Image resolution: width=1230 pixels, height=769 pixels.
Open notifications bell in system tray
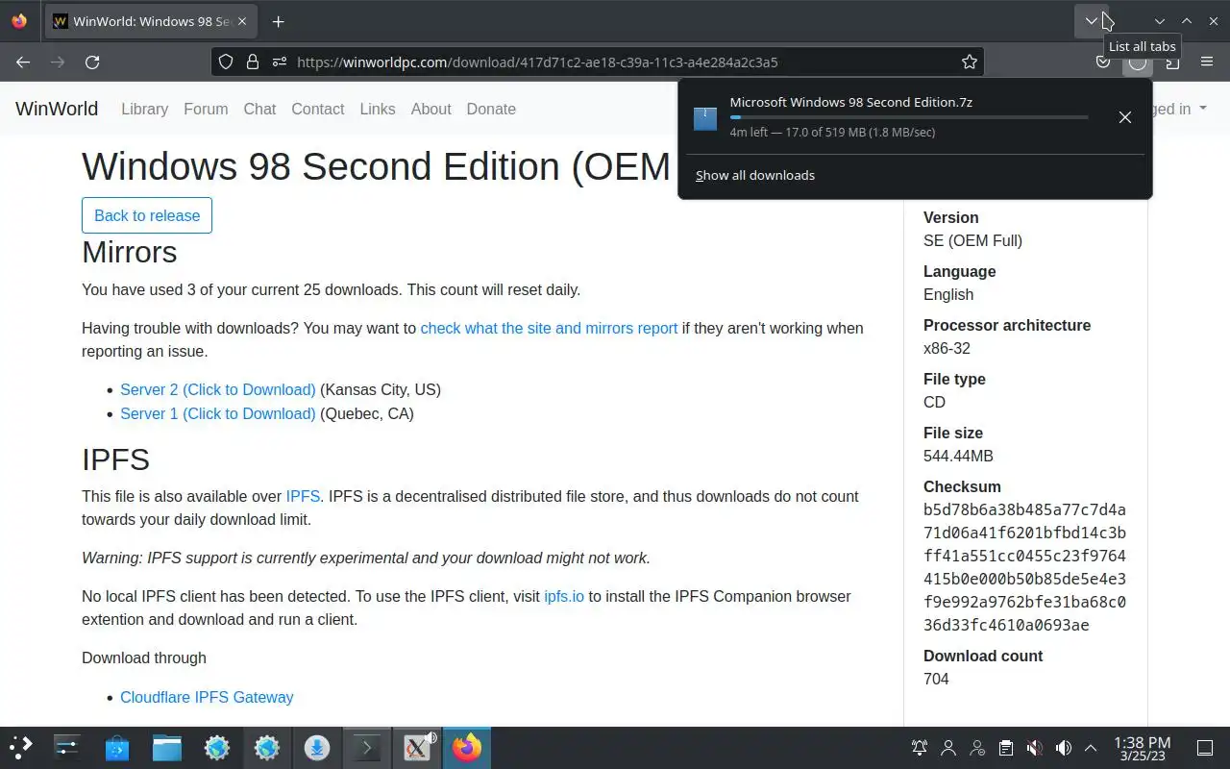click(x=920, y=748)
